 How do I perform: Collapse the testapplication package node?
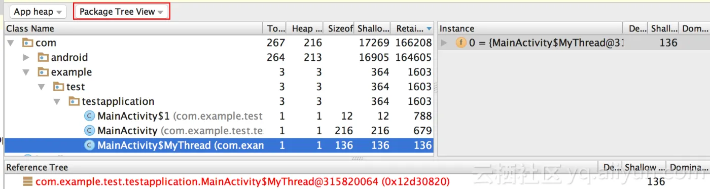pyautogui.click(x=57, y=102)
